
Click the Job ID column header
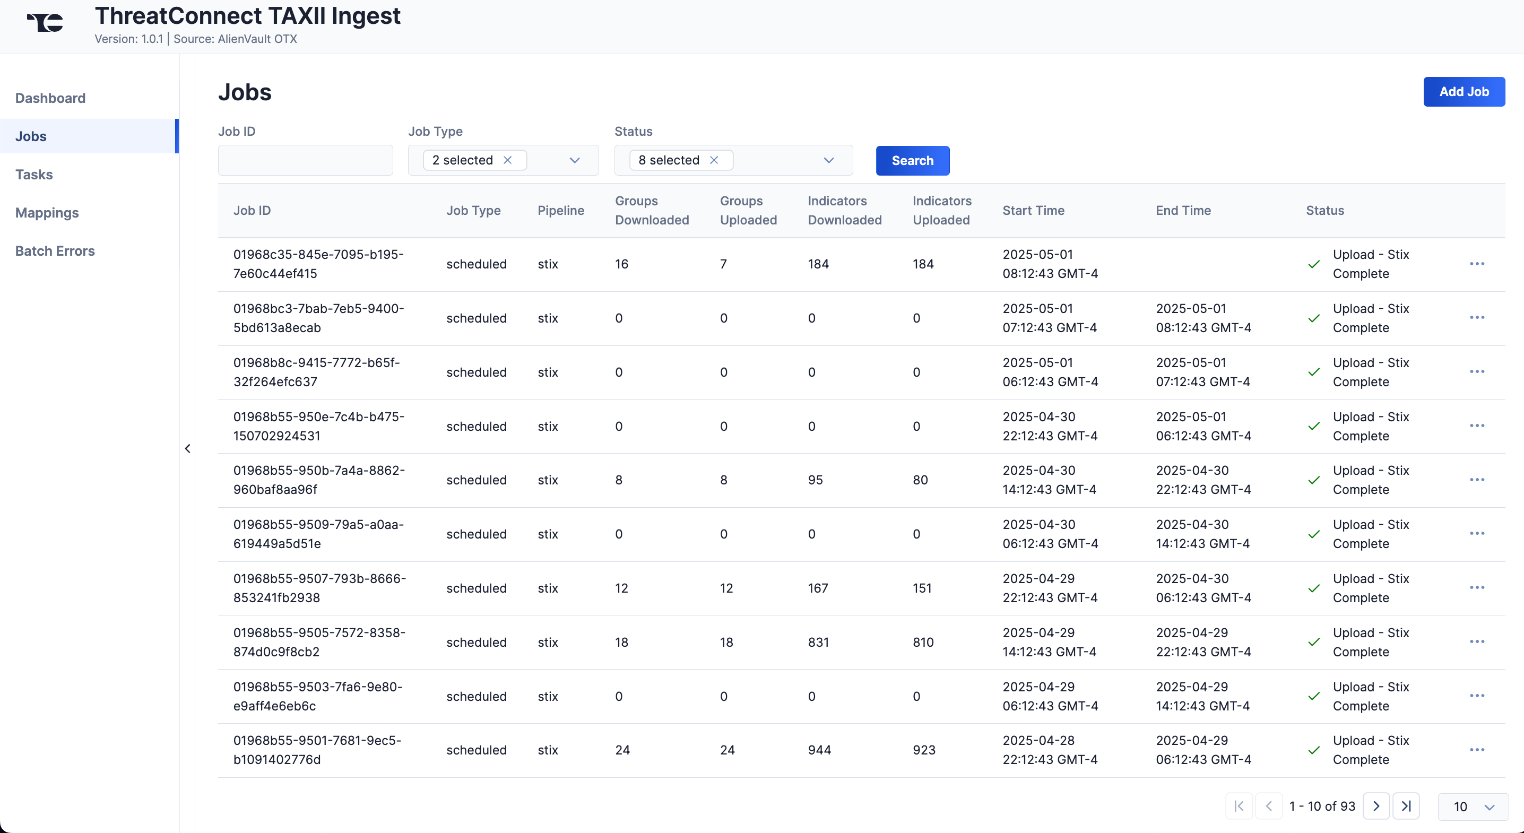(x=252, y=211)
